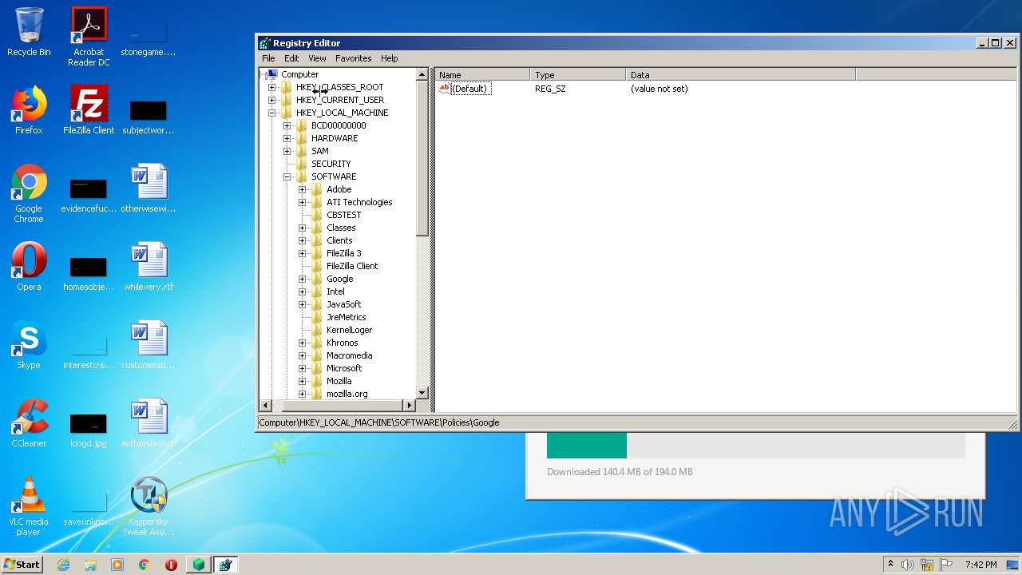This screenshot has height=575, width=1022.
Task: Open the View menu in Registry Editor
Action: pyautogui.click(x=317, y=58)
